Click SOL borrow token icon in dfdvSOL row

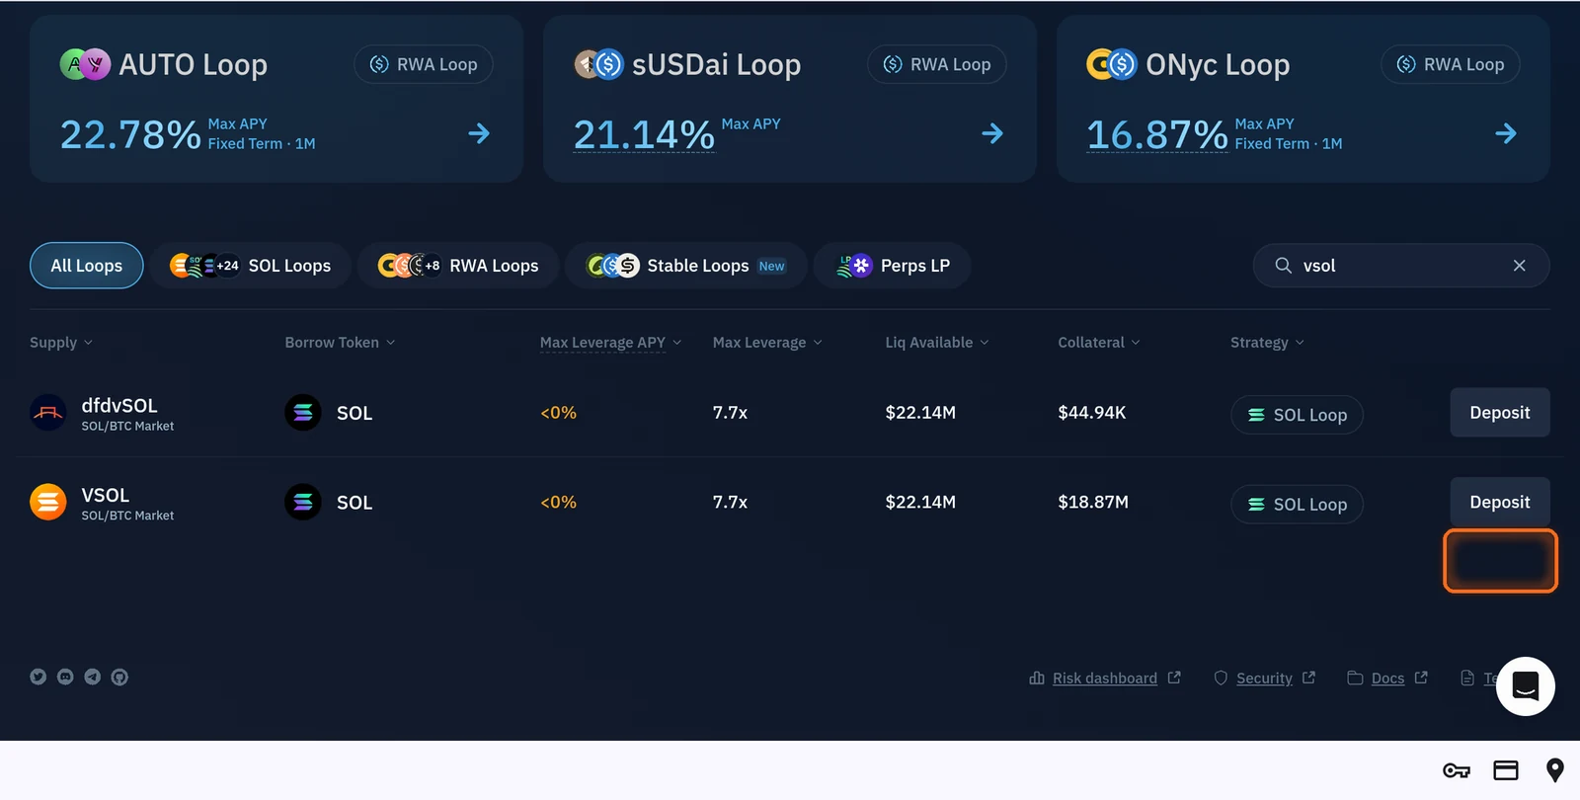coord(303,413)
